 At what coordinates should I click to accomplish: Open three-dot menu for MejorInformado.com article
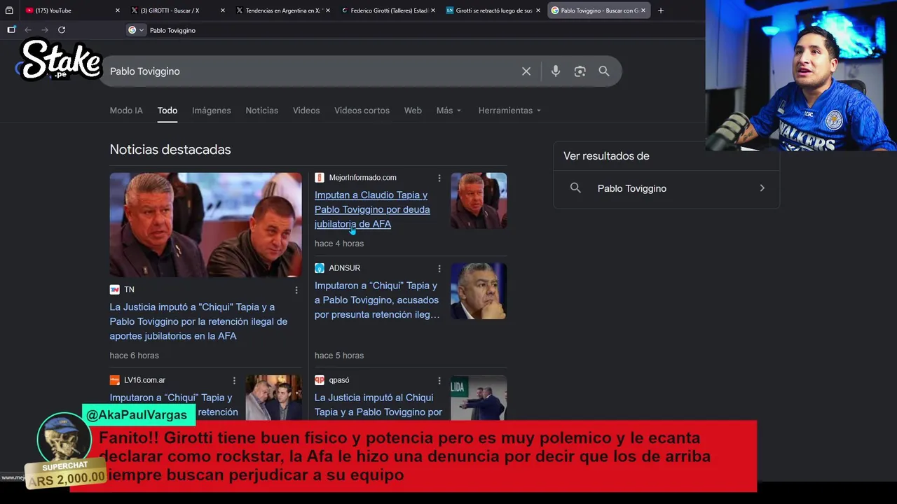[x=439, y=178]
